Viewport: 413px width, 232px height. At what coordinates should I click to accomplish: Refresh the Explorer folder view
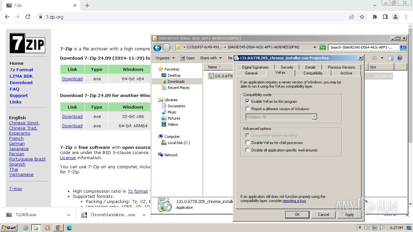pyautogui.click(x=323, y=47)
